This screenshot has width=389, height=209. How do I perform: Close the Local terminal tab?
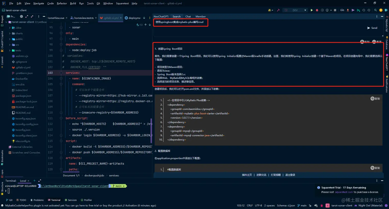[x=28, y=181]
